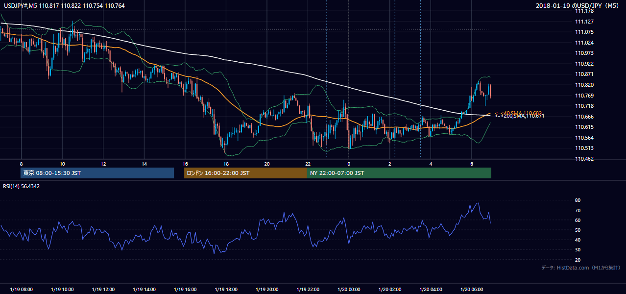Click the RSI axis value 20
Screen dimensions: 626x294
click(578, 260)
